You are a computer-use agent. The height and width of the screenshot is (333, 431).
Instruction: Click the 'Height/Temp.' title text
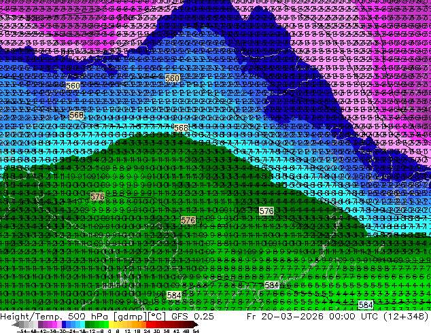(30, 316)
